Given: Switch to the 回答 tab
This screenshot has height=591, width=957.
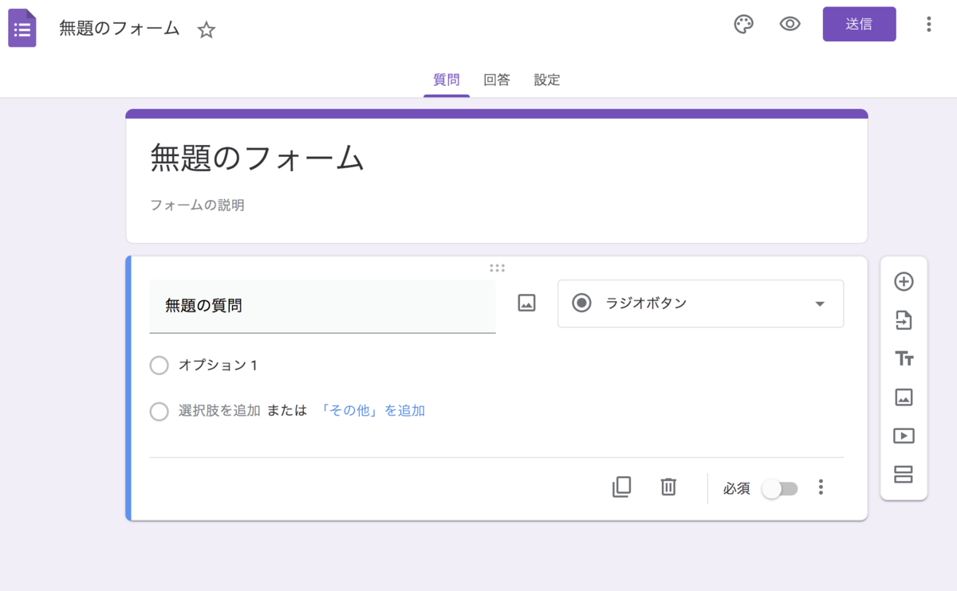Looking at the screenshot, I should pyautogui.click(x=497, y=80).
